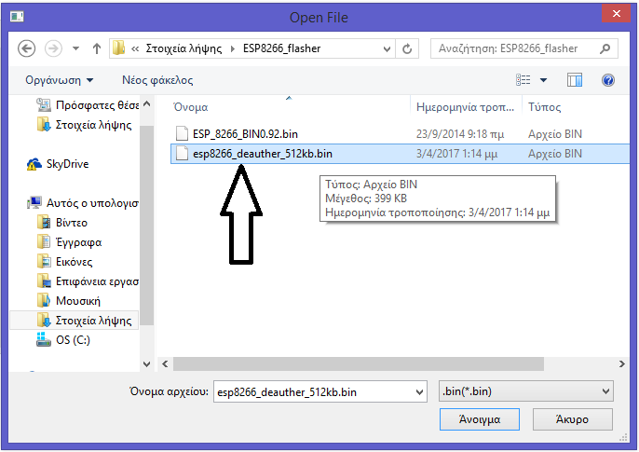This screenshot has width=639, height=452.
Task: Expand the filename combo box dropdown
Action: (x=419, y=392)
